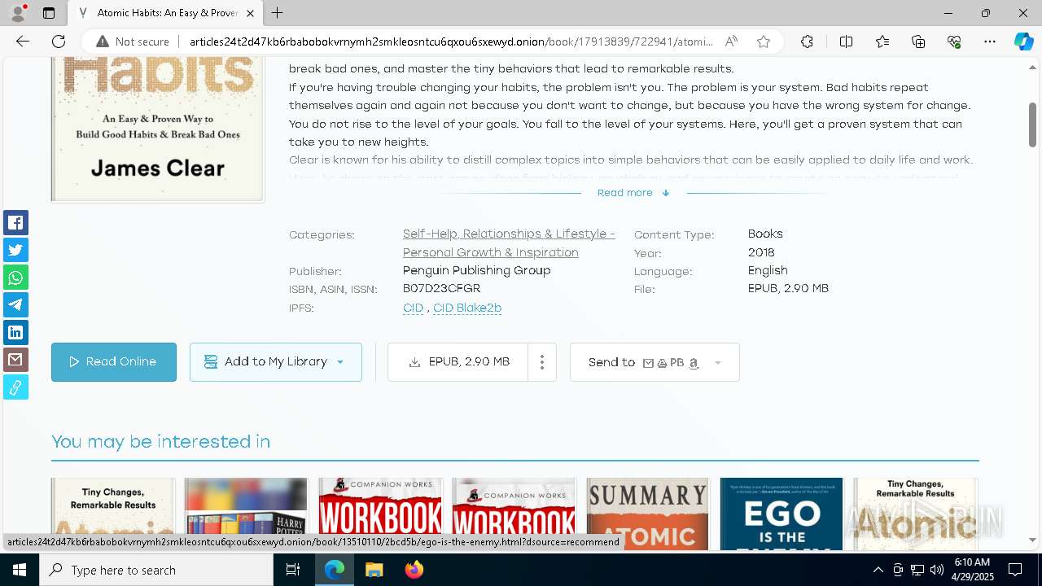Open the Ego Is the Enemy recommendation
This screenshot has width=1042, height=586.
tap(781, 513)
